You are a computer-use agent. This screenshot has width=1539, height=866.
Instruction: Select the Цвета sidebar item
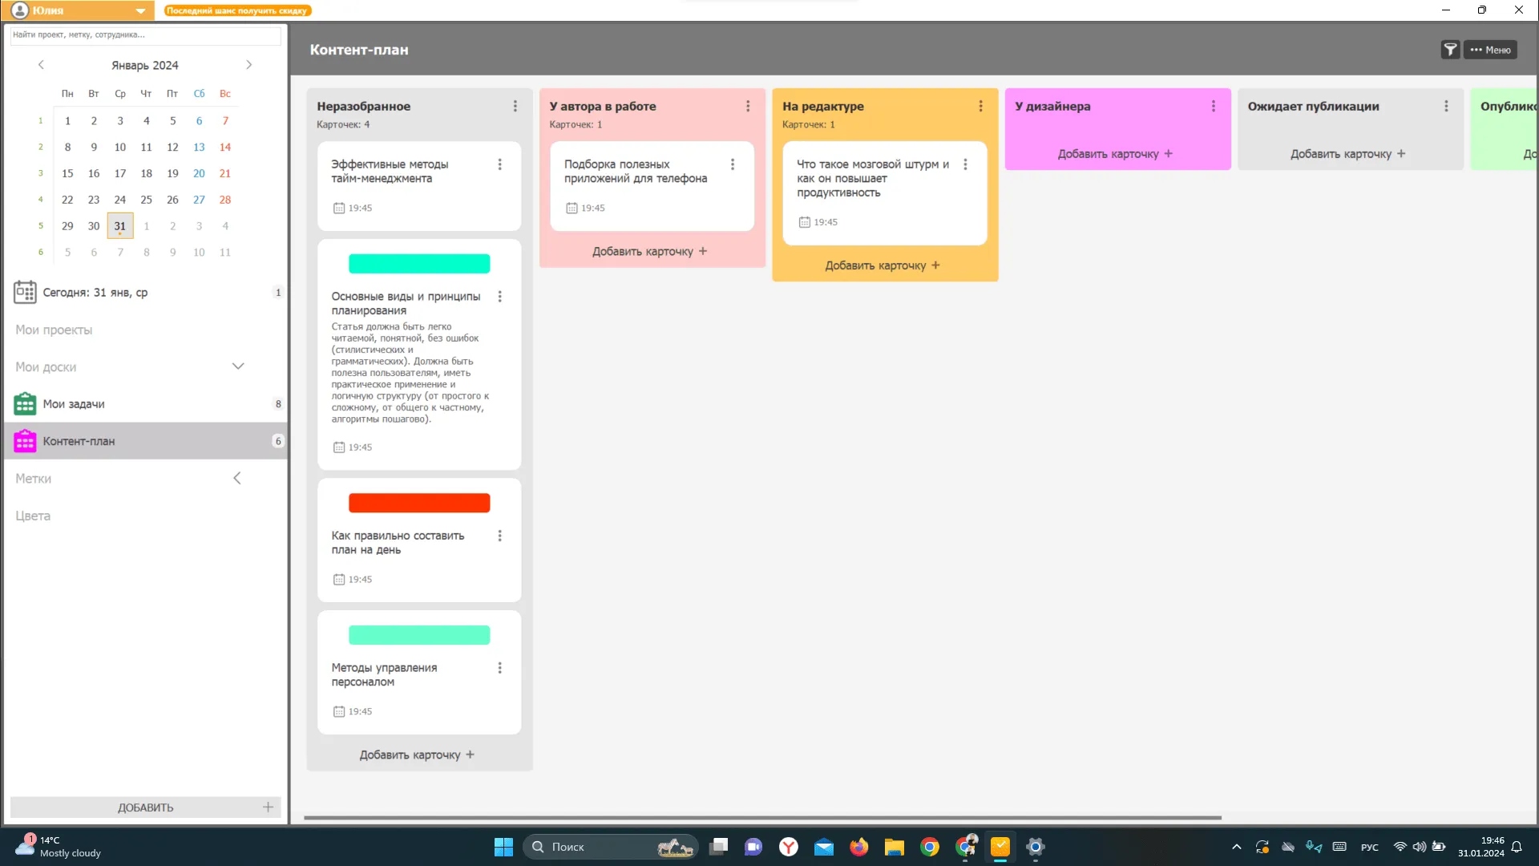click(33, 516)
